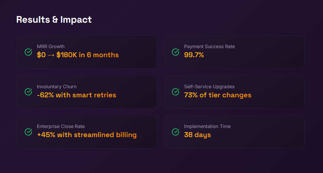Select the $0 → $180K in 6 months value
This screenshot has width=323, height=173.
(x=78, y=55)
